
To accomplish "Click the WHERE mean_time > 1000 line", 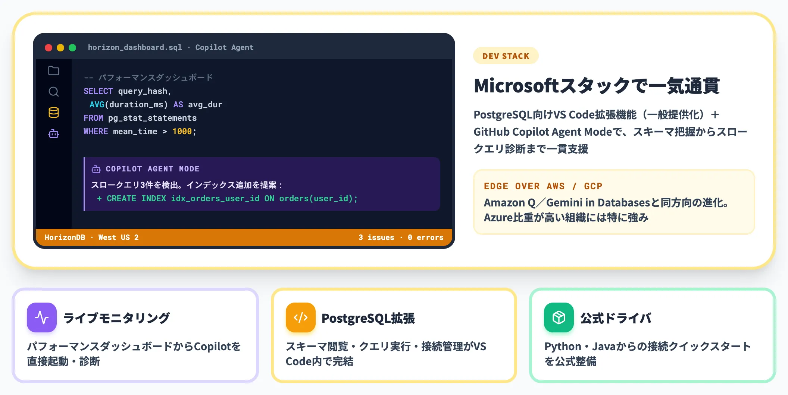I will coord(140,132).
